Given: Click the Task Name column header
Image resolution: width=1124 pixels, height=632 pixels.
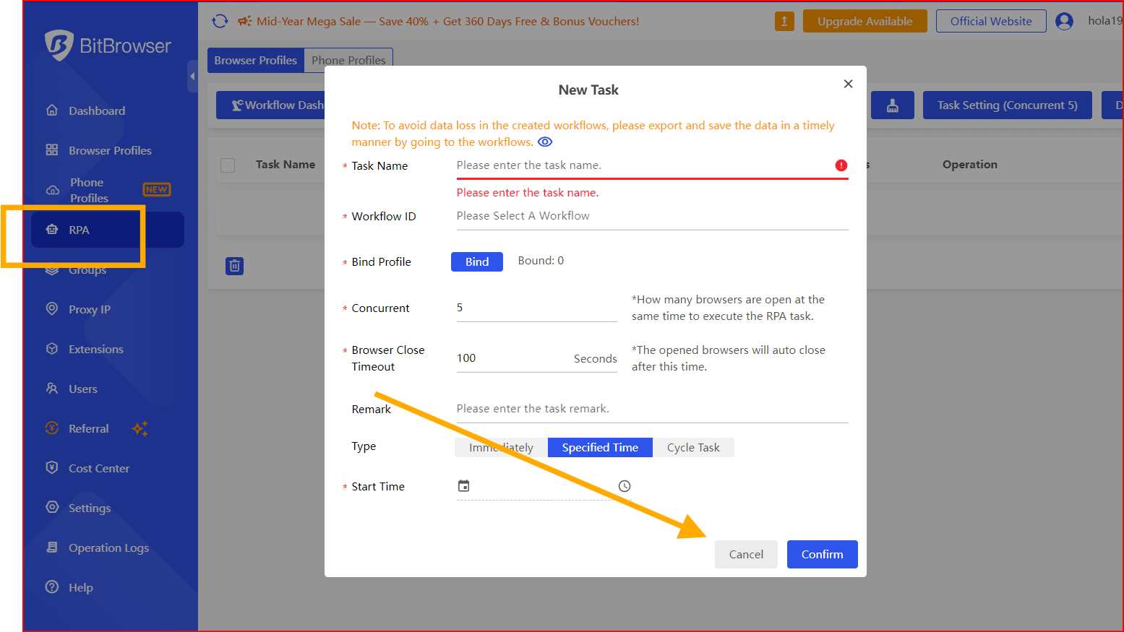Looking at the screenshot, I should [286, 165].
